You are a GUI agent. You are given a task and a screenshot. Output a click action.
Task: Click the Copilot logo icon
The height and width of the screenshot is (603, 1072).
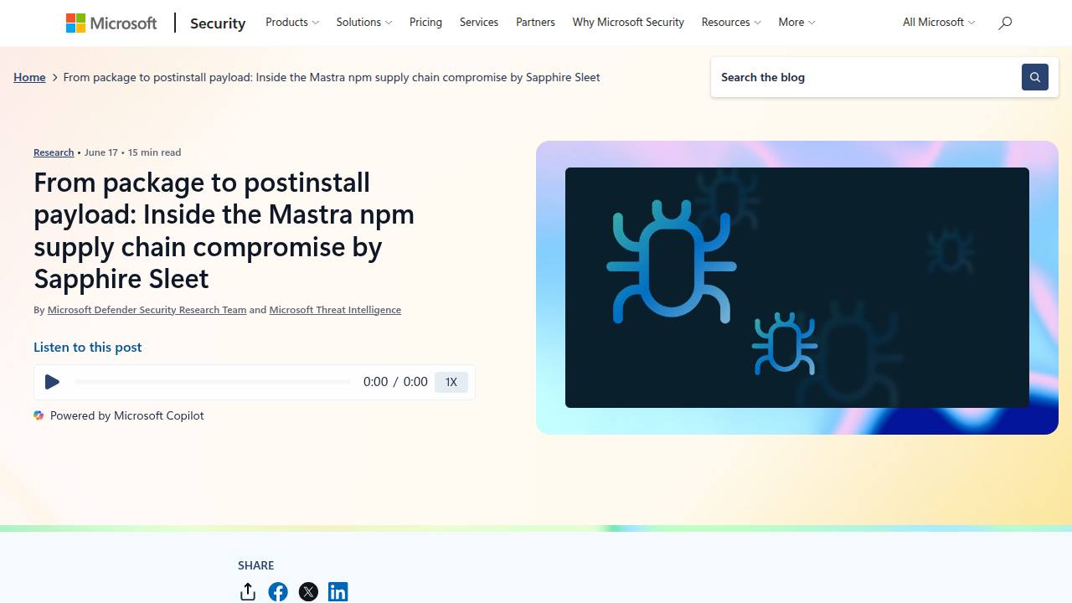click(39, 415)
